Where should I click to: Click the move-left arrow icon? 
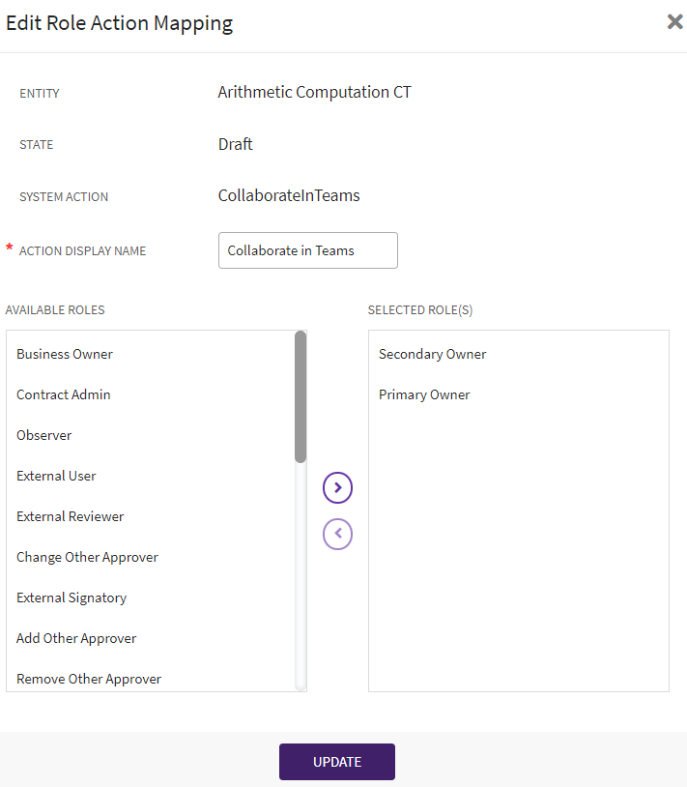click(x=337, y=534)
